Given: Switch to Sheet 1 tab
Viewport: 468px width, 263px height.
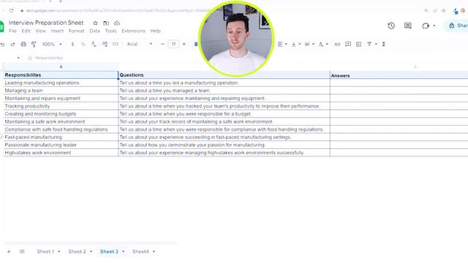Looking at the screenshot, I should point(45,251).
